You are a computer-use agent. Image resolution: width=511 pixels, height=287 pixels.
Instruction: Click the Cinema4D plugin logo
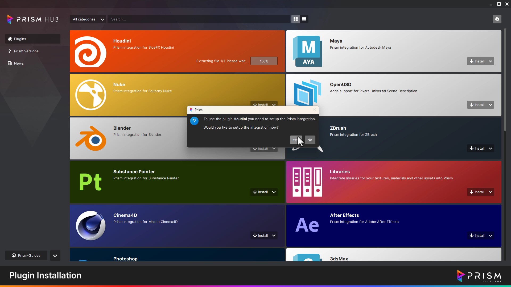pos(90,226)
